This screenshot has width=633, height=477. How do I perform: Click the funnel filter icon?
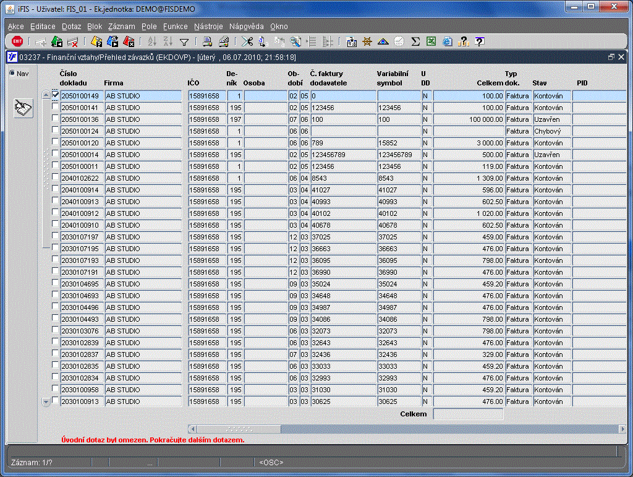[x=184, y=42]
